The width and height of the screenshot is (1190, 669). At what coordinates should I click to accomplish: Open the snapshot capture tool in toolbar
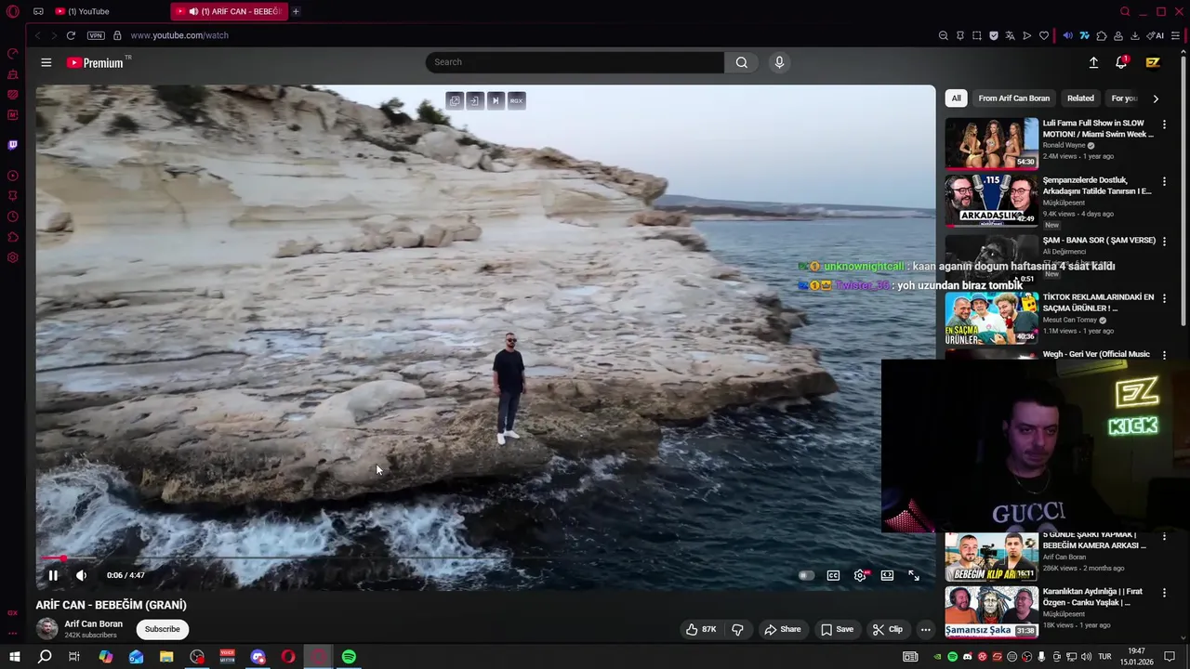(976, 35)
